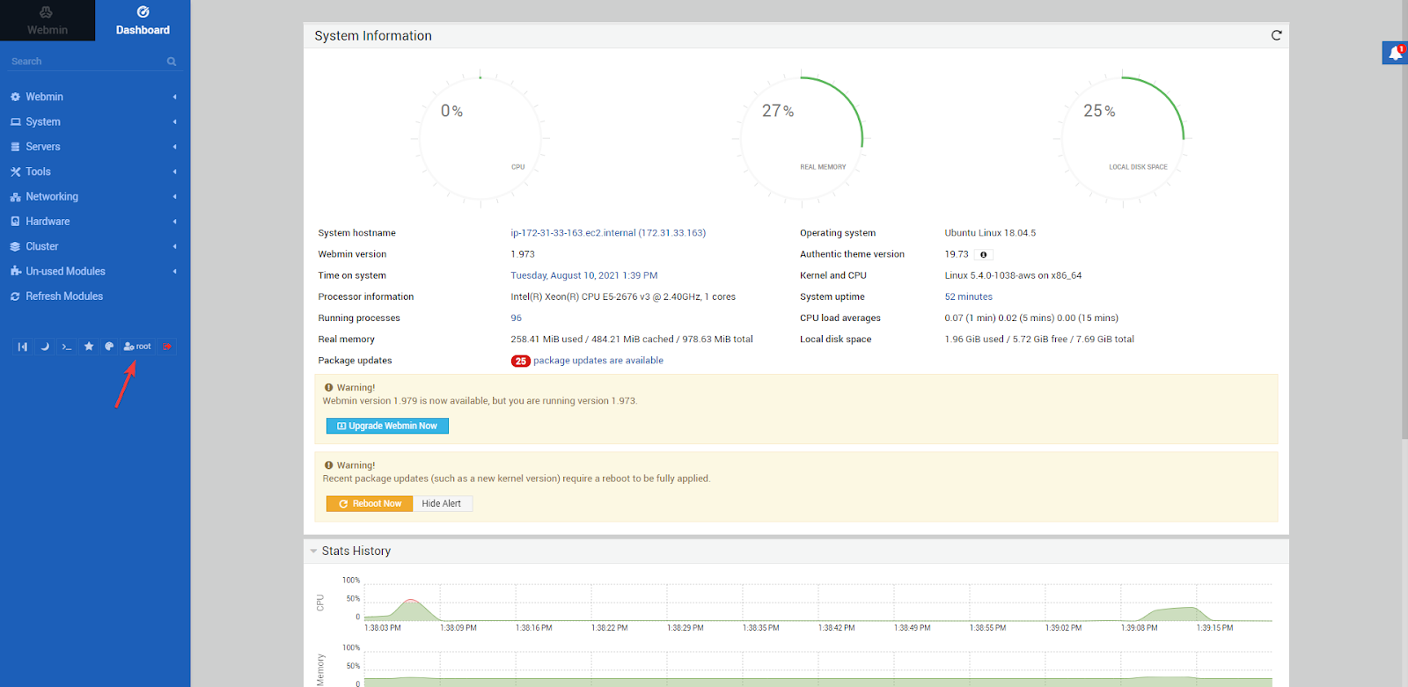This screenshot has width=1408, height=687.
Task: Click the Hardware category disk icon
Action: (x=15, y=222)
